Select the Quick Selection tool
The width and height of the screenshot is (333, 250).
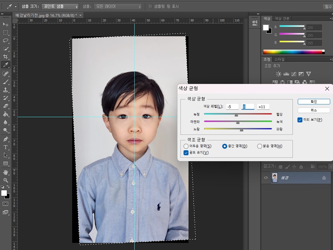click(6, 49)
